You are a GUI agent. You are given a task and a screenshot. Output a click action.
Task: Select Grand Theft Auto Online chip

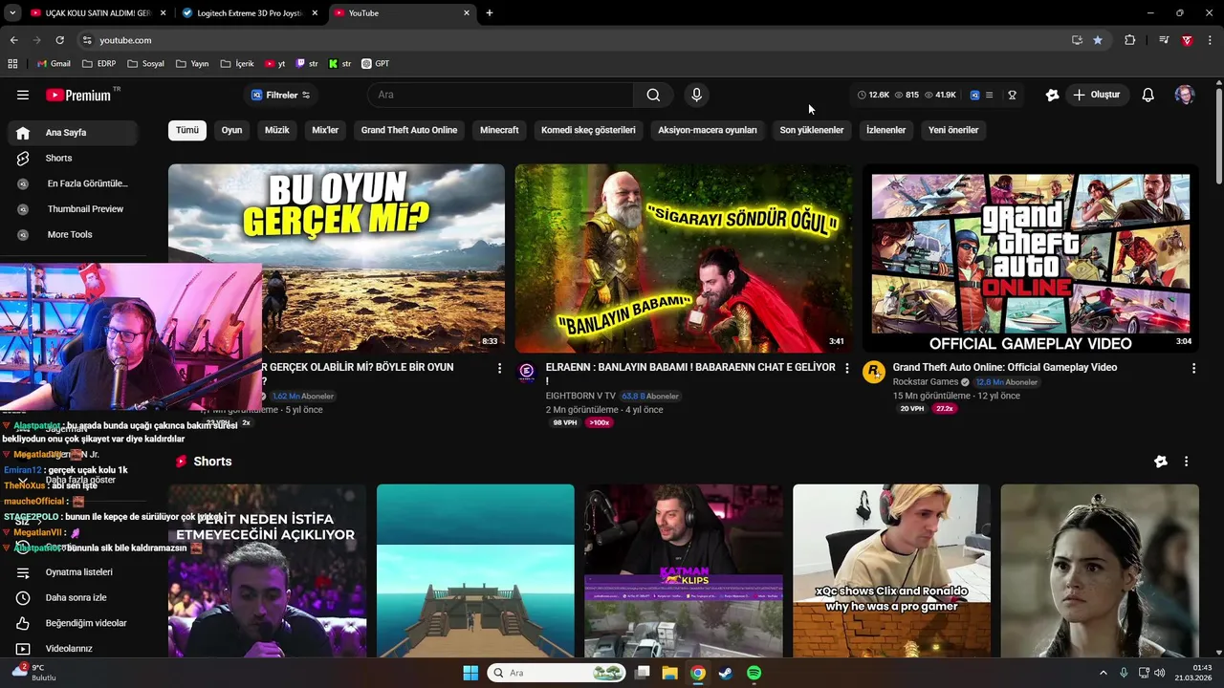pyautogui.click(x=409, y=130)
